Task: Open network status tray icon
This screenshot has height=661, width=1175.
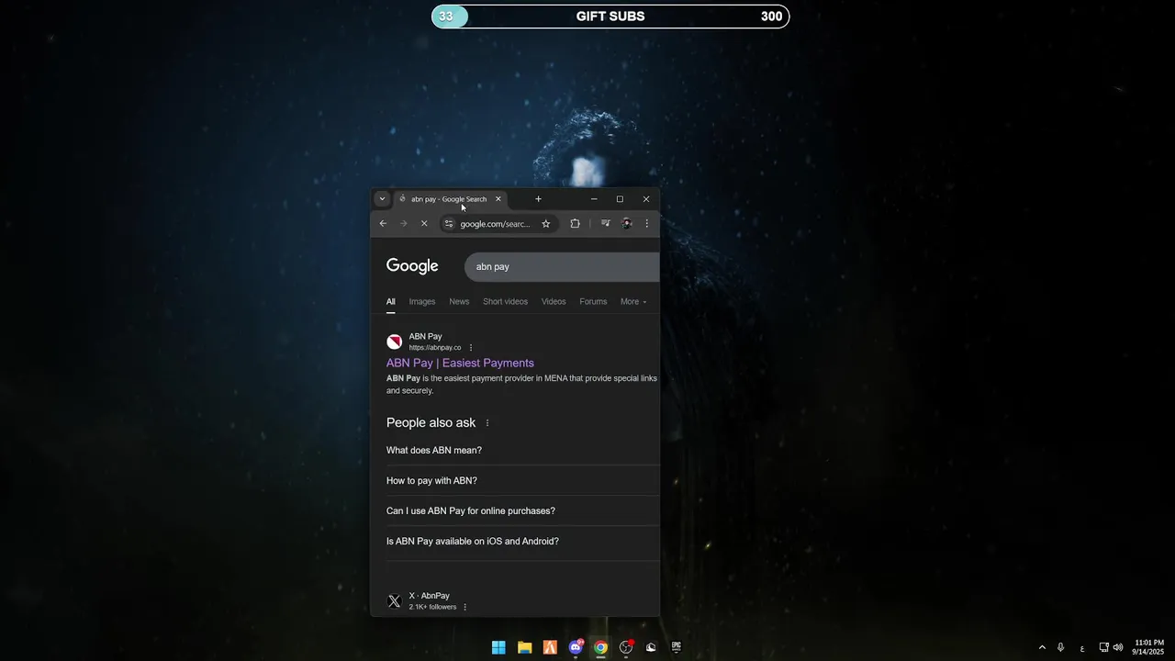Action: tap(1104, 647)
